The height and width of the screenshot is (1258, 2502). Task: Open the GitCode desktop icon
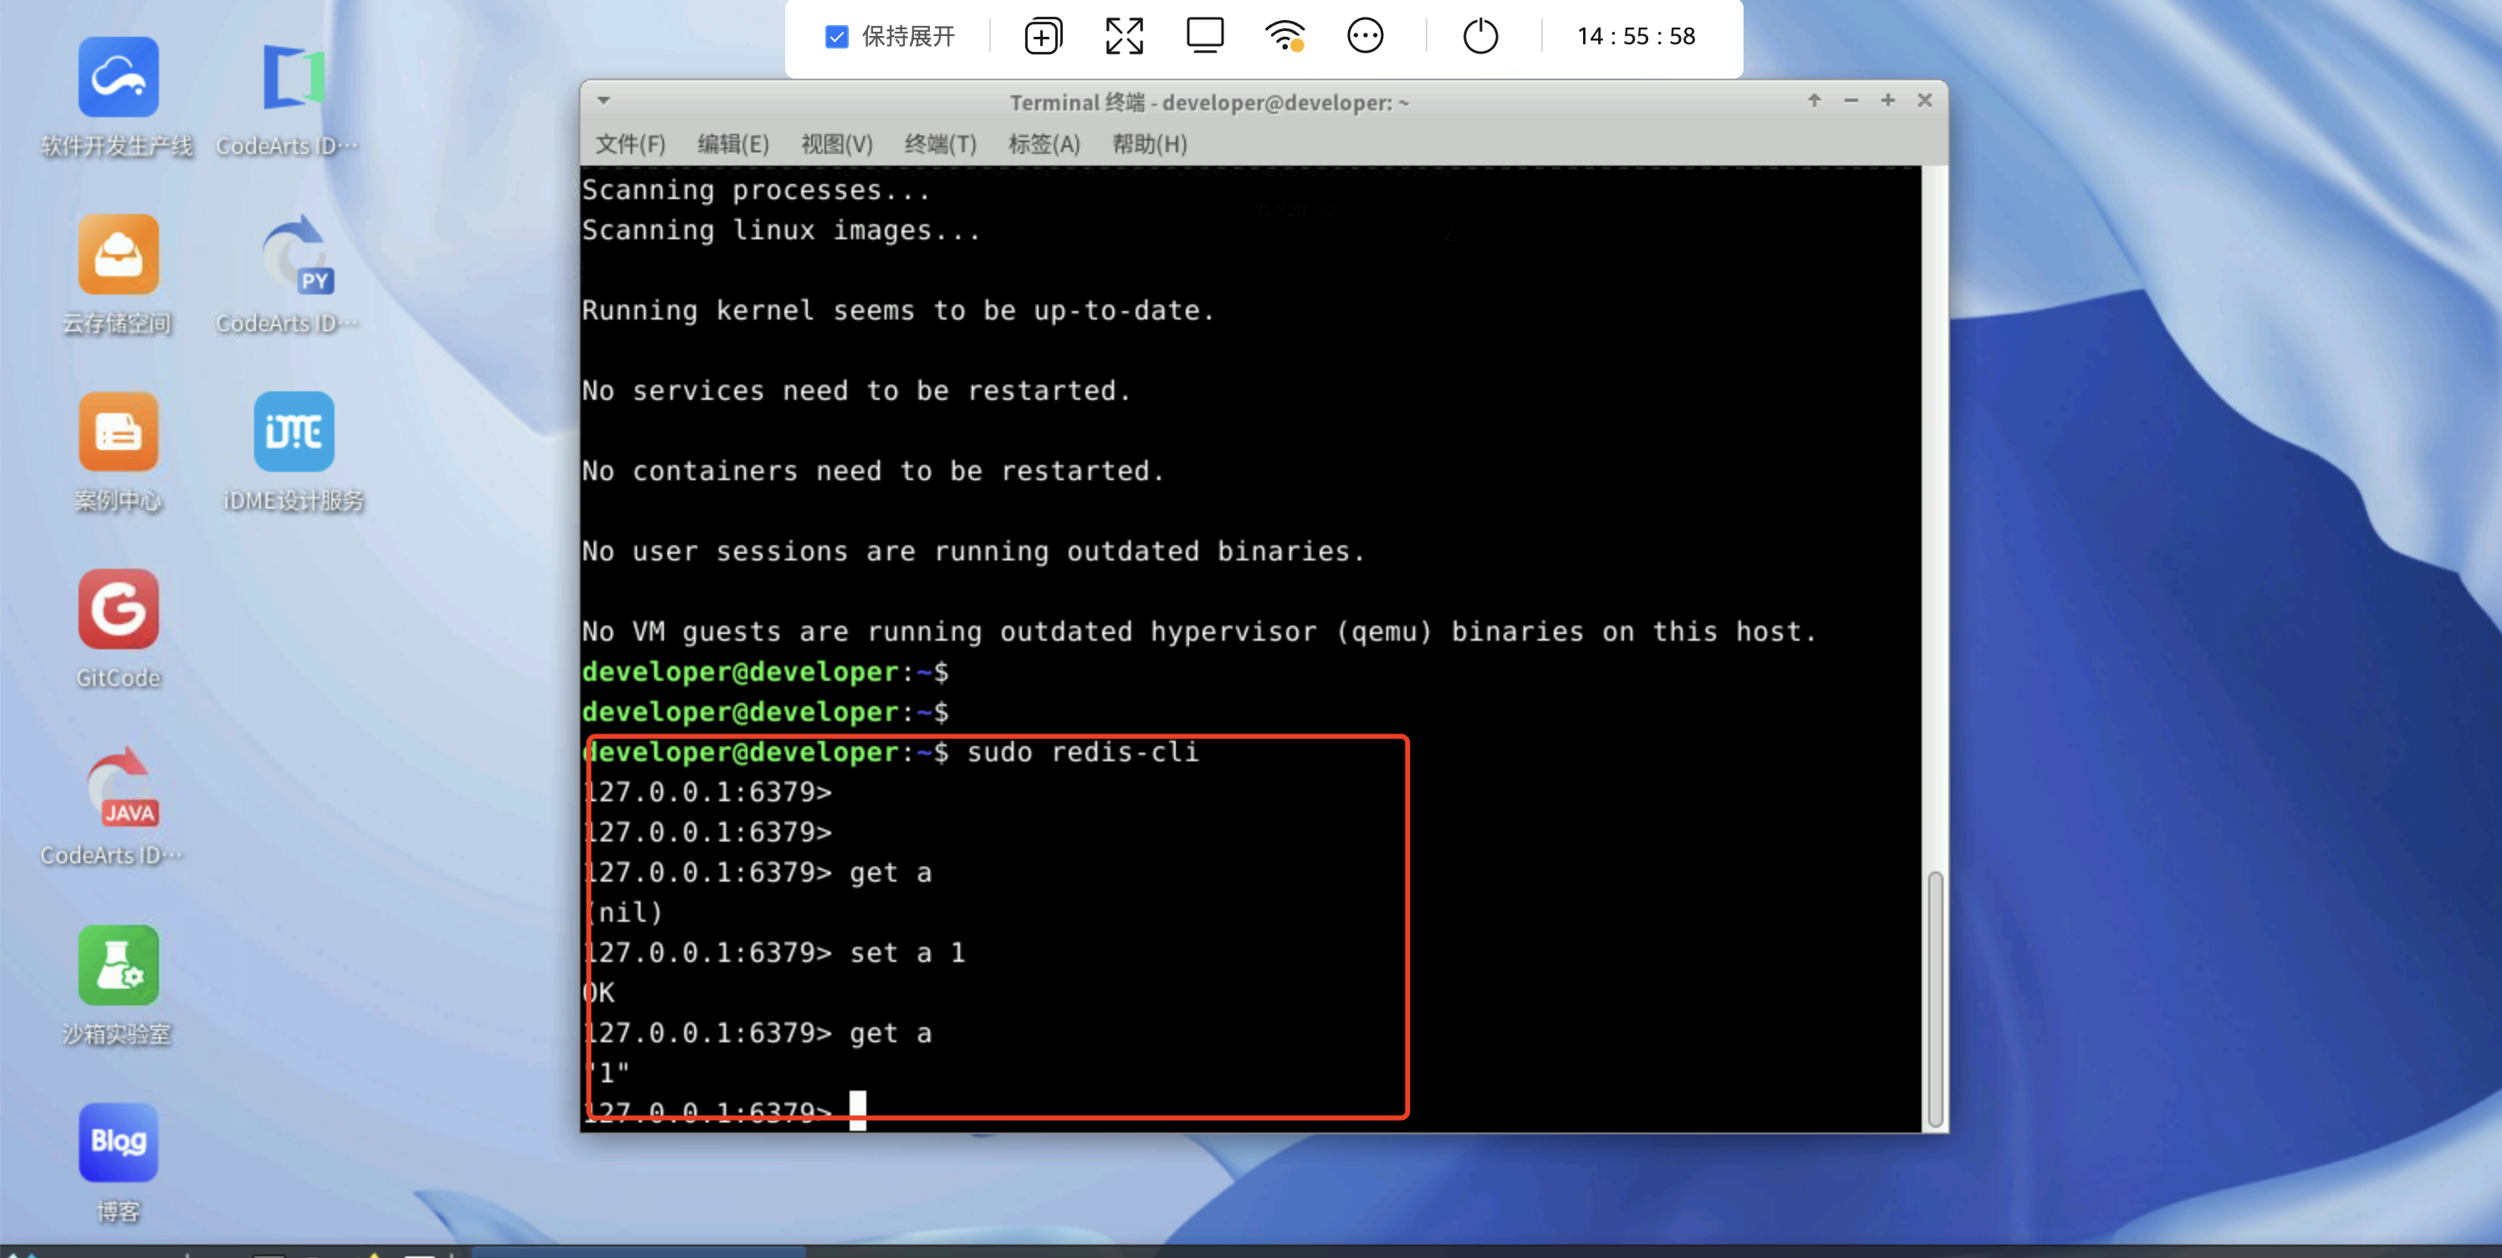(119, 610)
